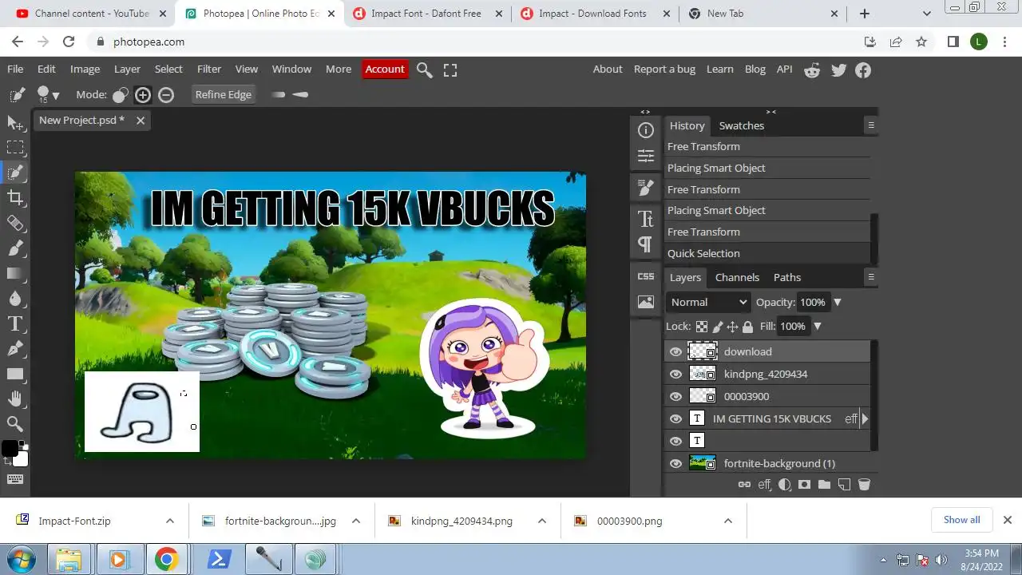
Task: Select the Blur droplet tool
Action: tap(15, 298)
